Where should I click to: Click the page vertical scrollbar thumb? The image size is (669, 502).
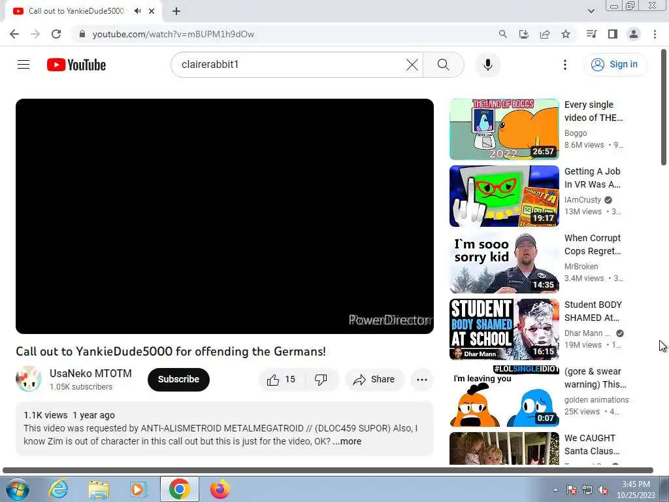[x=664, y=107]
